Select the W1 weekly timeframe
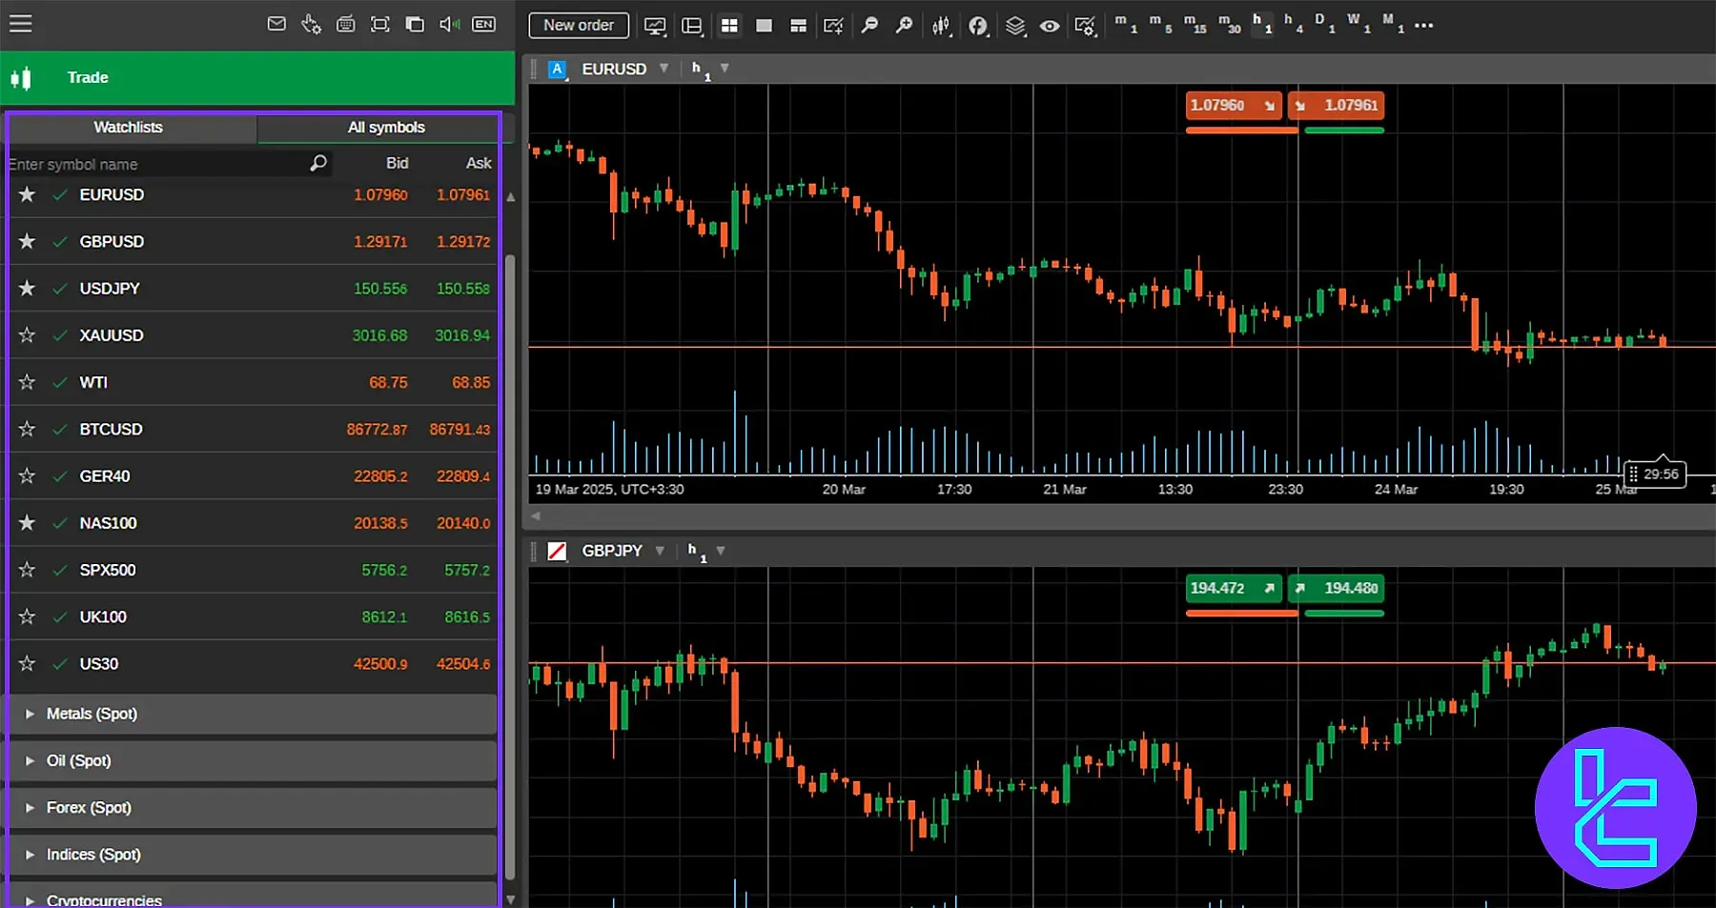 (x=1359, y=24)
